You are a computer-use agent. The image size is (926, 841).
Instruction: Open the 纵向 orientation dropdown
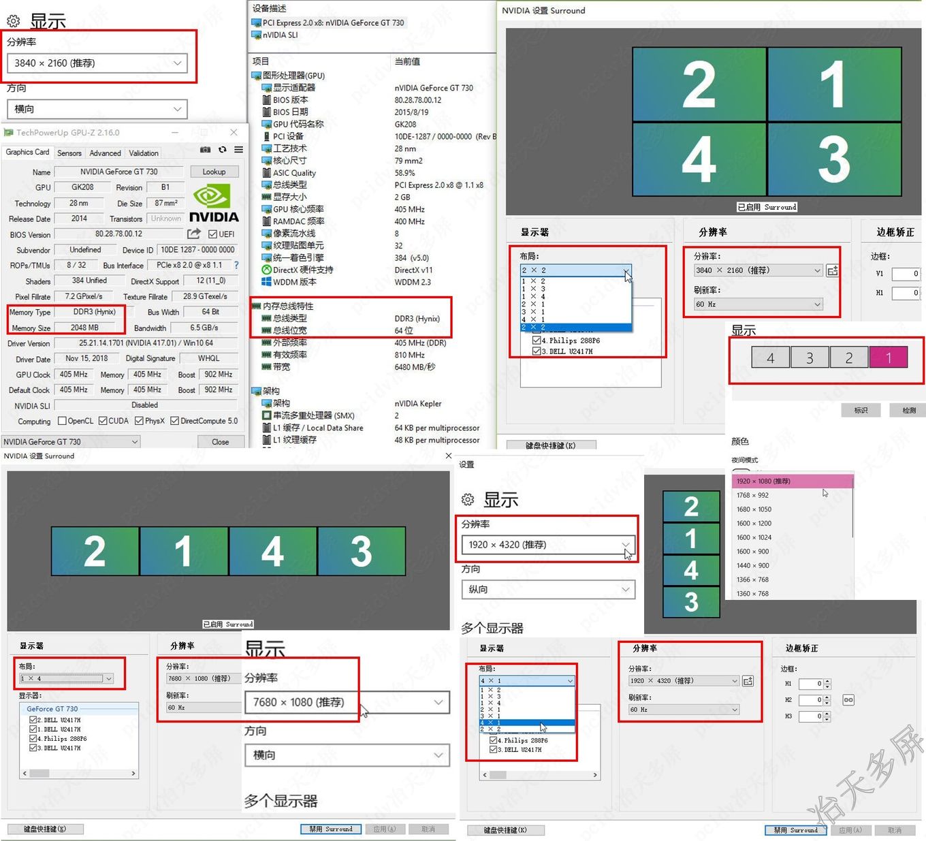click(548, 589)
